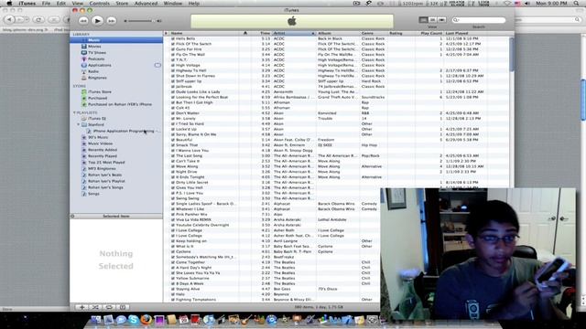This screenshot has height=329, width=586.
Task: Select Rohan Iyer's Beats playlist
Action: pyautogui.click(x=104, y=175)
